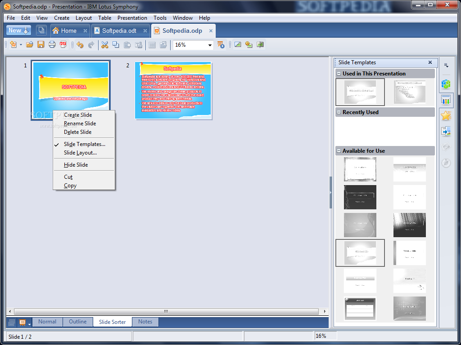Screen dimensions: 461x345
Task: Click the Save floppy disk icon
Action: [41, 44]
